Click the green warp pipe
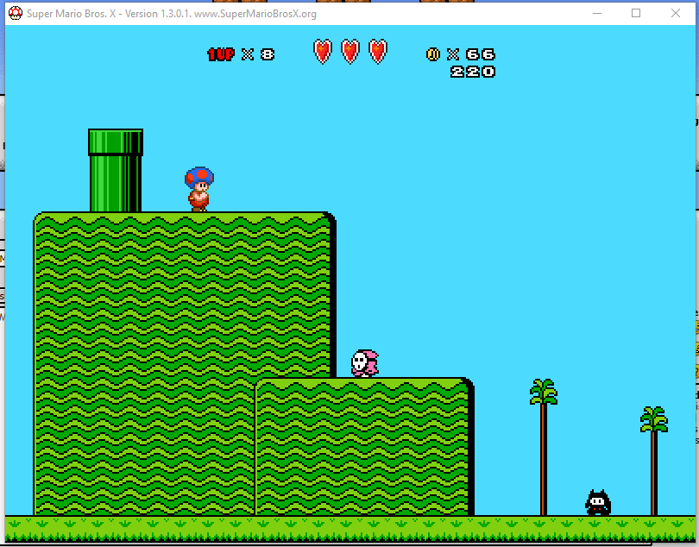This screenshot has height=547, width=699. tap(116, 170)
